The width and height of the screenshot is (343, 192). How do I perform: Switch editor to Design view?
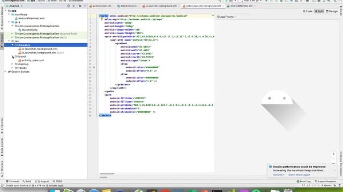332,11
